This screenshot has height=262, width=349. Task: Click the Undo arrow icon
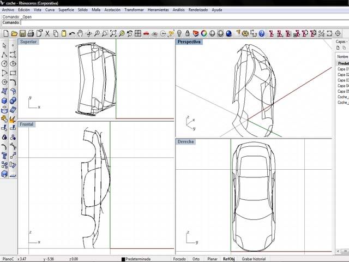point(71,33)
